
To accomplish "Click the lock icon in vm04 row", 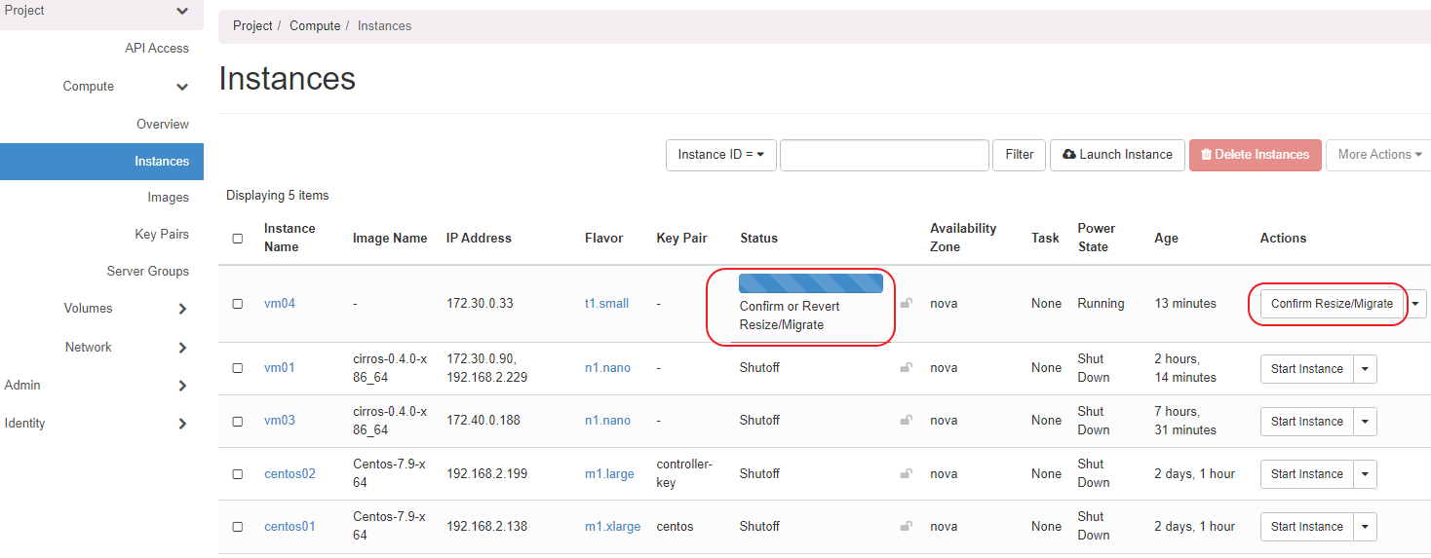I will coord(906,303).
